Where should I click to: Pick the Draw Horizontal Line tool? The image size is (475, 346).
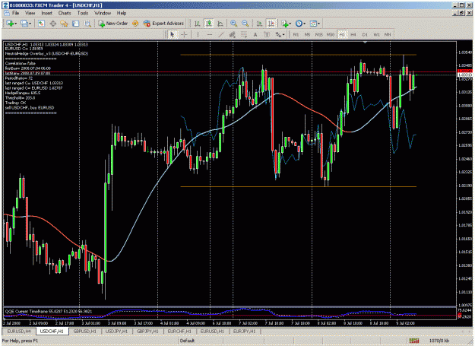click(x=209, y=34)
